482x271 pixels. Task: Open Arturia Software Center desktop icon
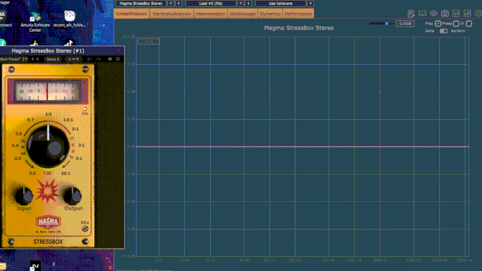tap(35, 20)
